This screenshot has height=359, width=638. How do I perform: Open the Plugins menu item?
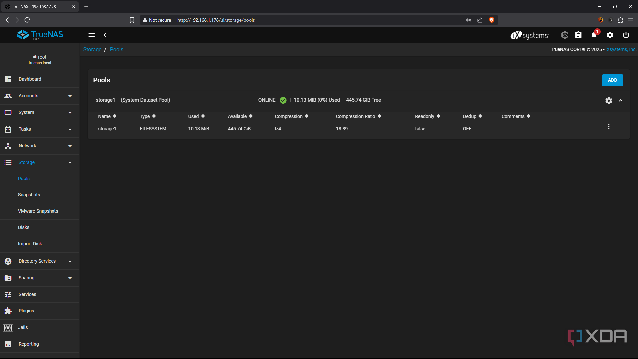(40, 311)
